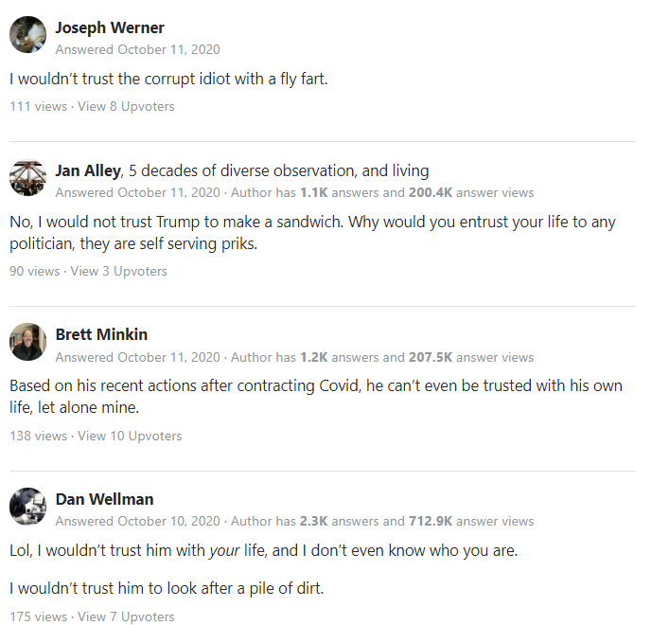Viewport: 651px width, 625px height.
Task: Open Dan Wellman's Answered October 10 timestamp
Action: [x=137, y=521]
